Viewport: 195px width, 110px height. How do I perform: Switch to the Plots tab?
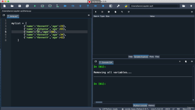coord(151,57)
